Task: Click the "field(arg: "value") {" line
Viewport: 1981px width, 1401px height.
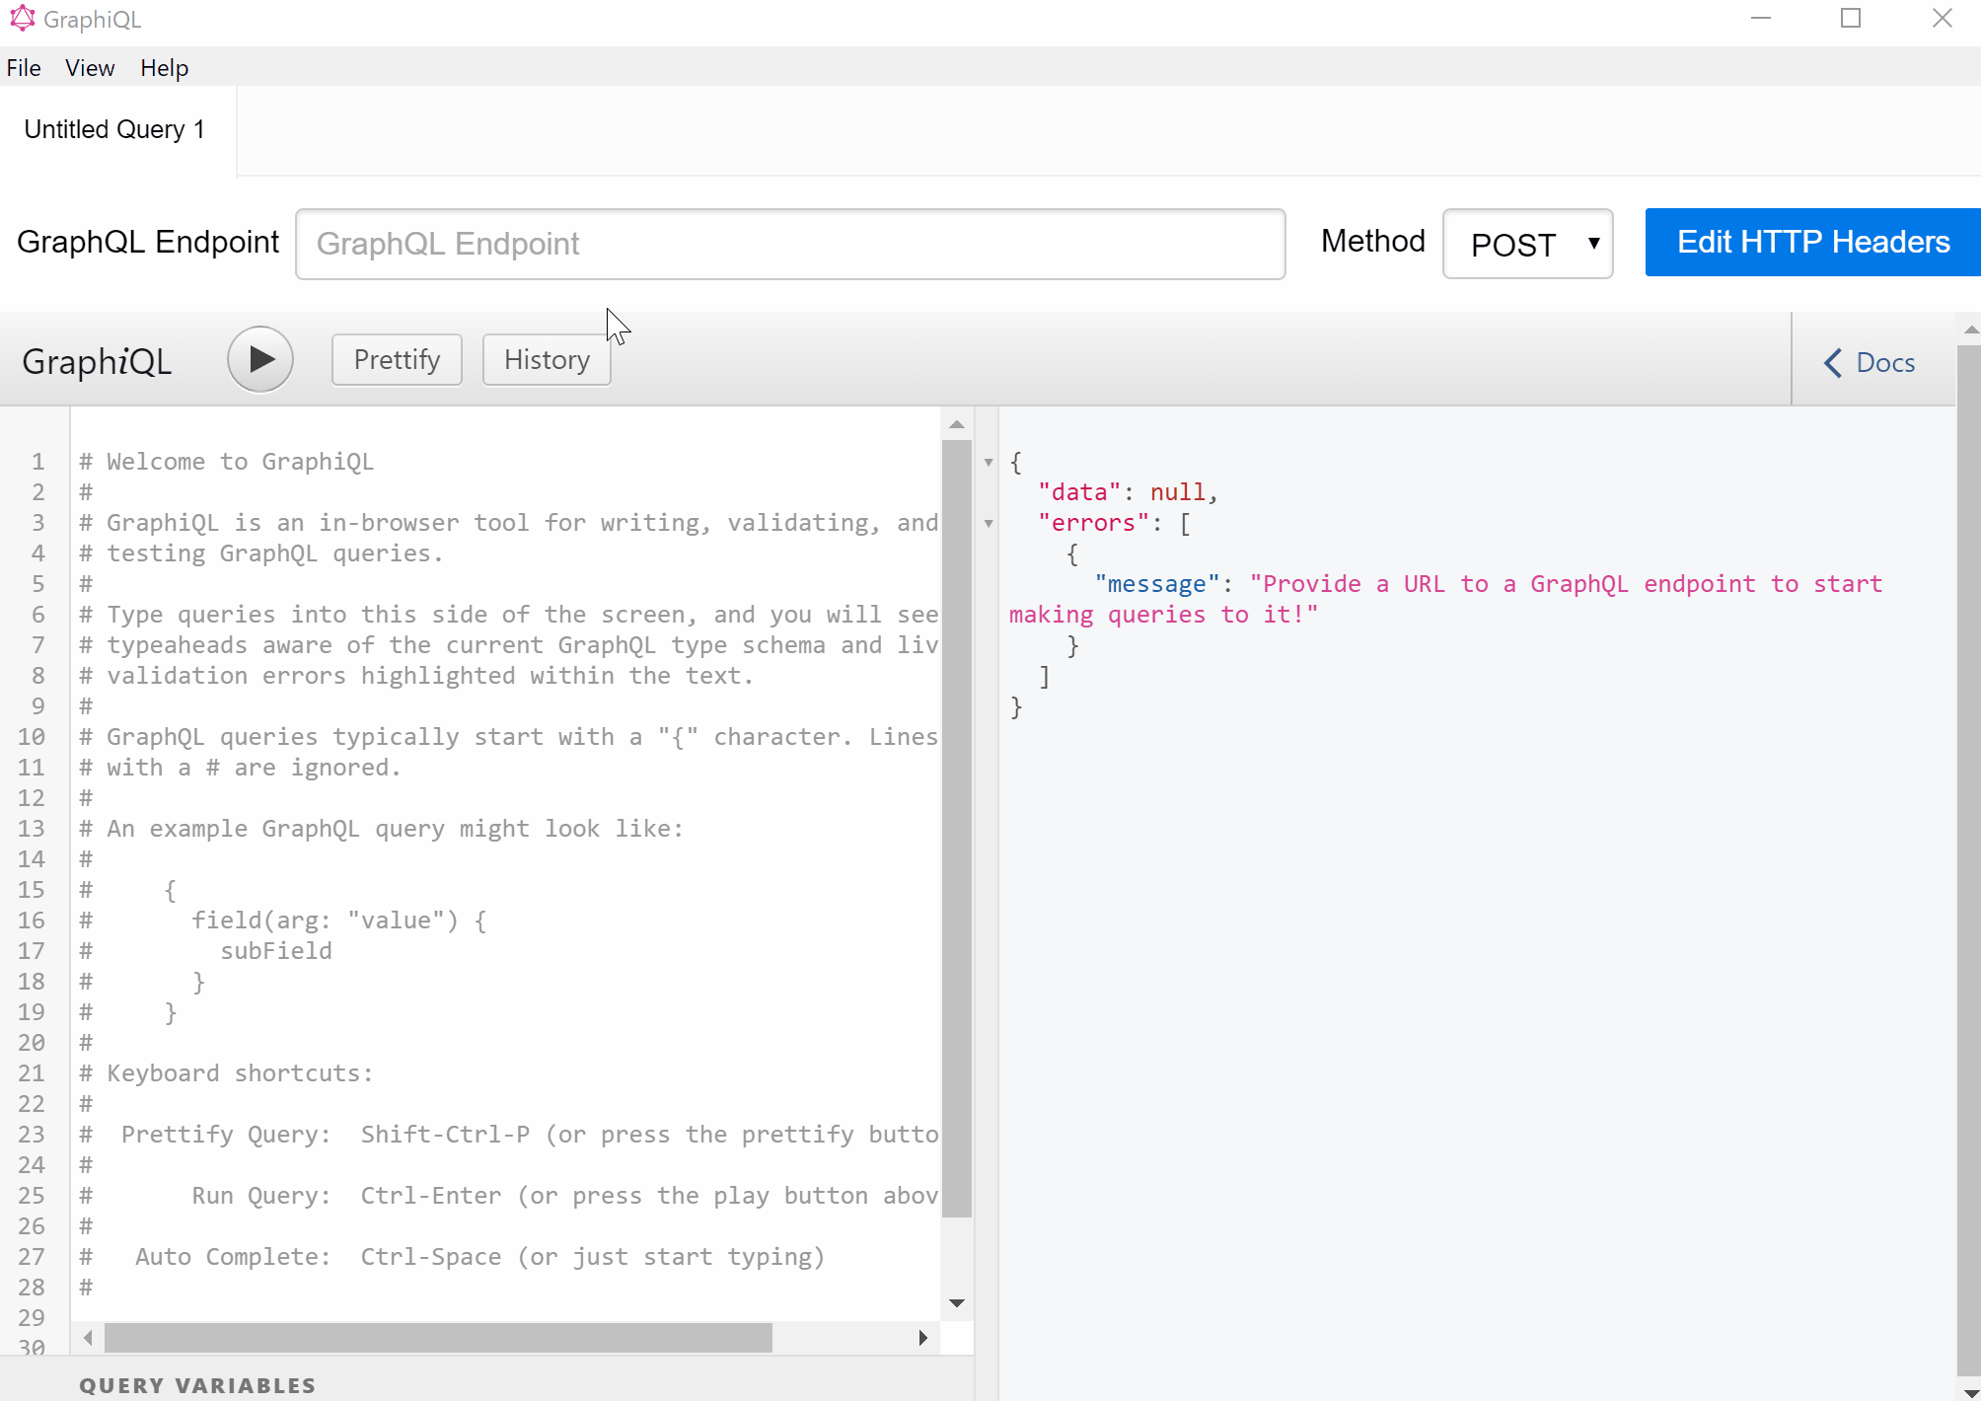Action: [x=338, y=921]
